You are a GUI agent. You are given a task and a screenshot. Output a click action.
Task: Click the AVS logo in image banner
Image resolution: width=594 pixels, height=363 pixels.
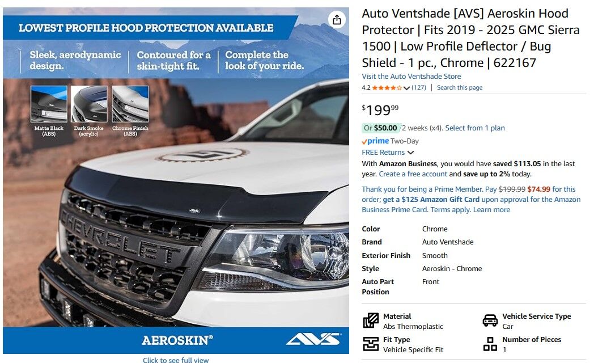point(313,339)
